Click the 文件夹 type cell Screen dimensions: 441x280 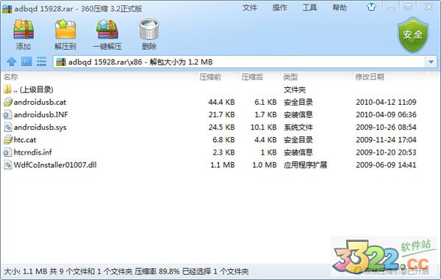tap(295, 89)
